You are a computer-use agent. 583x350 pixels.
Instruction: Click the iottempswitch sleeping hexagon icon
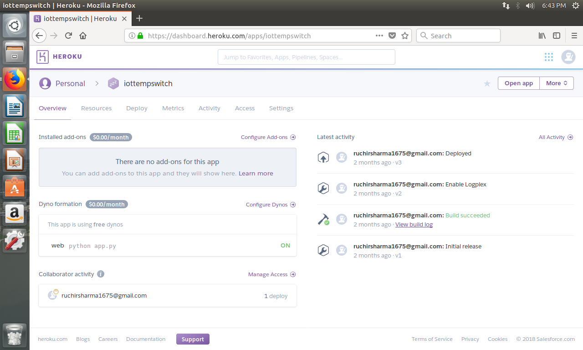tap(113, 83)
